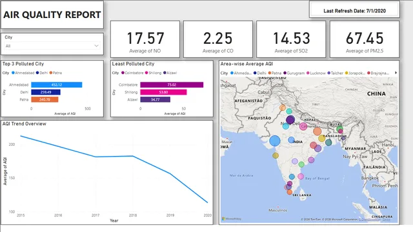Select Patna in the map legend

[x=275, y=73]
